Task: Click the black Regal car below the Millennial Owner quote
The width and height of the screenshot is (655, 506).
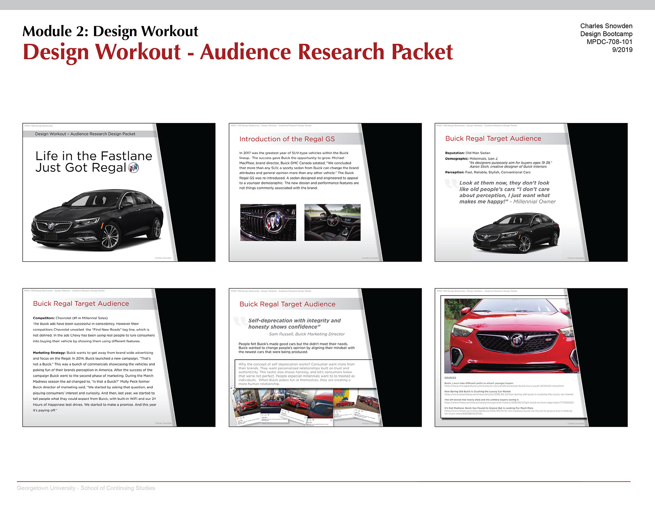Action: click(516, 233)
